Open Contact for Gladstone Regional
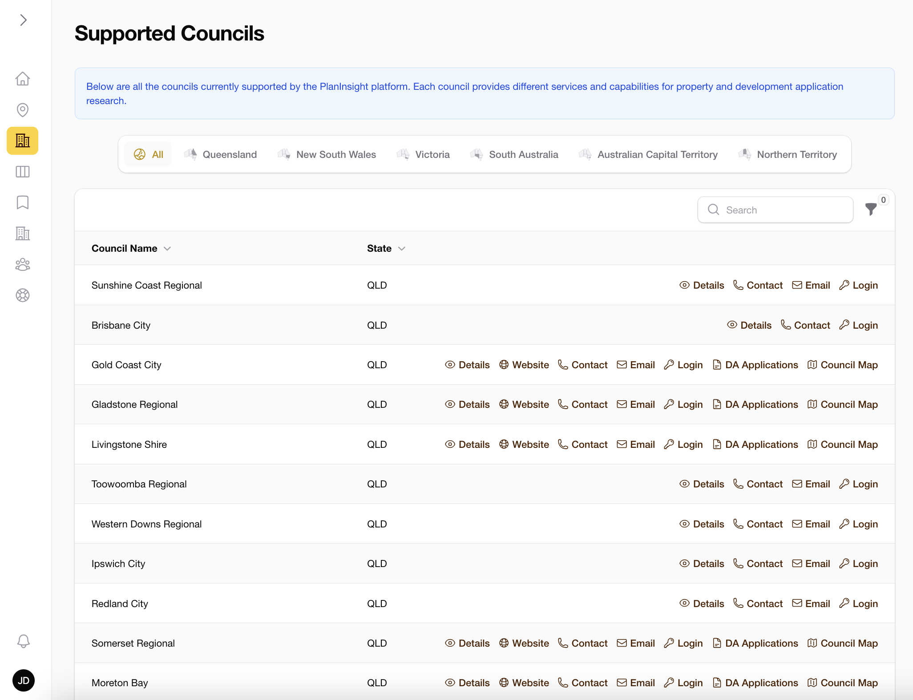This screenshot has height=700, width=913. click(x=582, y=404)
